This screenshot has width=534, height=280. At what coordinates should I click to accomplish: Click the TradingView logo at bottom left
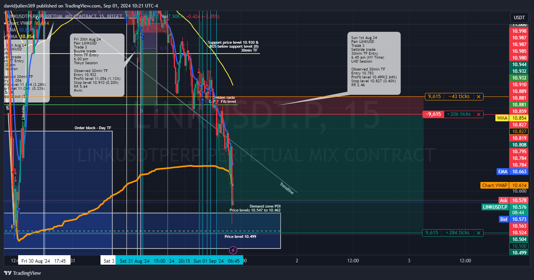(22, 273)
